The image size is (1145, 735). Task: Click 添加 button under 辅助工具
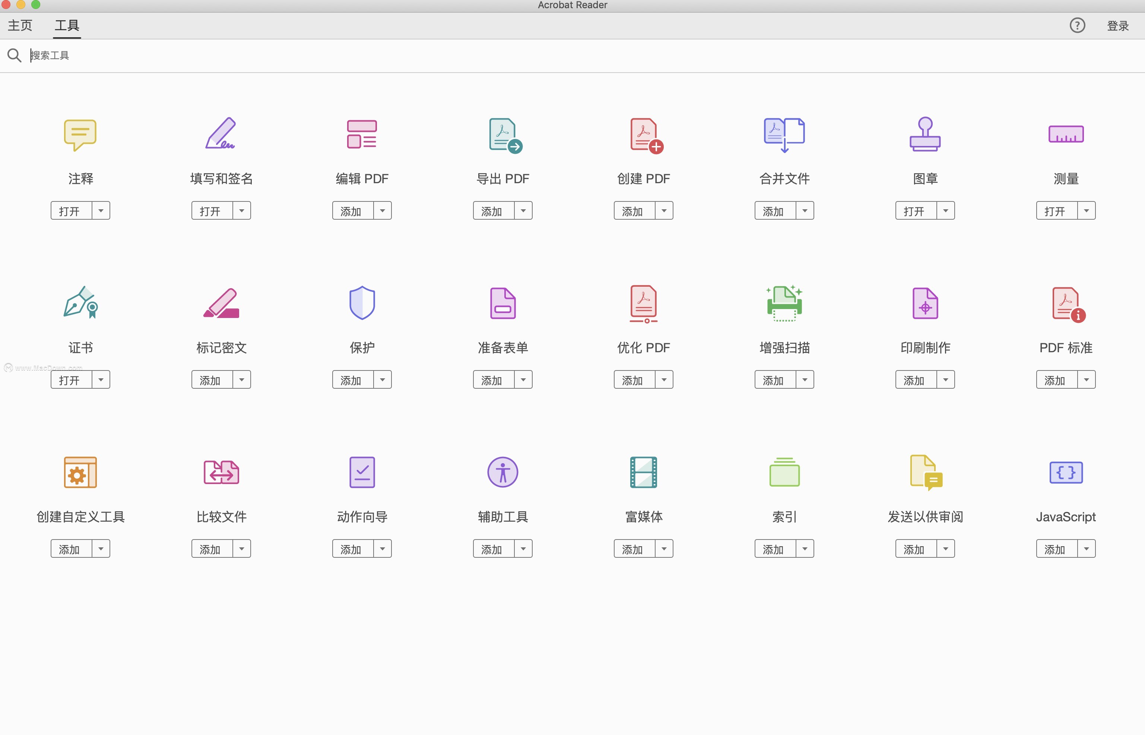[494, 548]
